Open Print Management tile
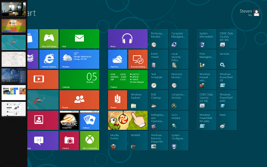The width and height of the screenshot is (267, 167). coord(207,59)
